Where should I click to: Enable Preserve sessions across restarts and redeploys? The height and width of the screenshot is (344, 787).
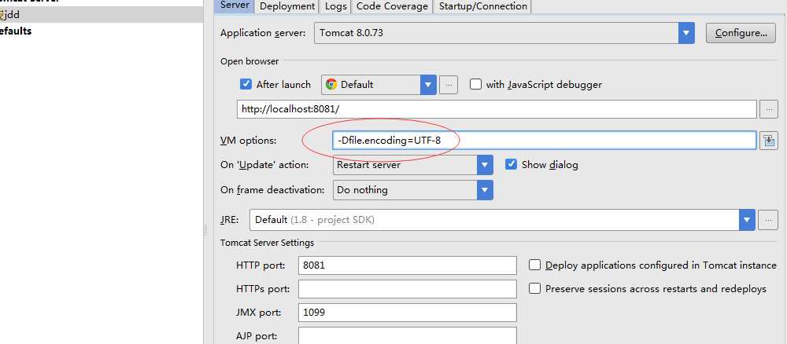[x=534, y=288]
